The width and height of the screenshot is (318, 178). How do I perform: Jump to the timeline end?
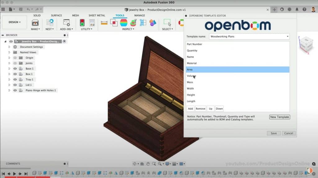pyautogui.click(x=26, y=174)
